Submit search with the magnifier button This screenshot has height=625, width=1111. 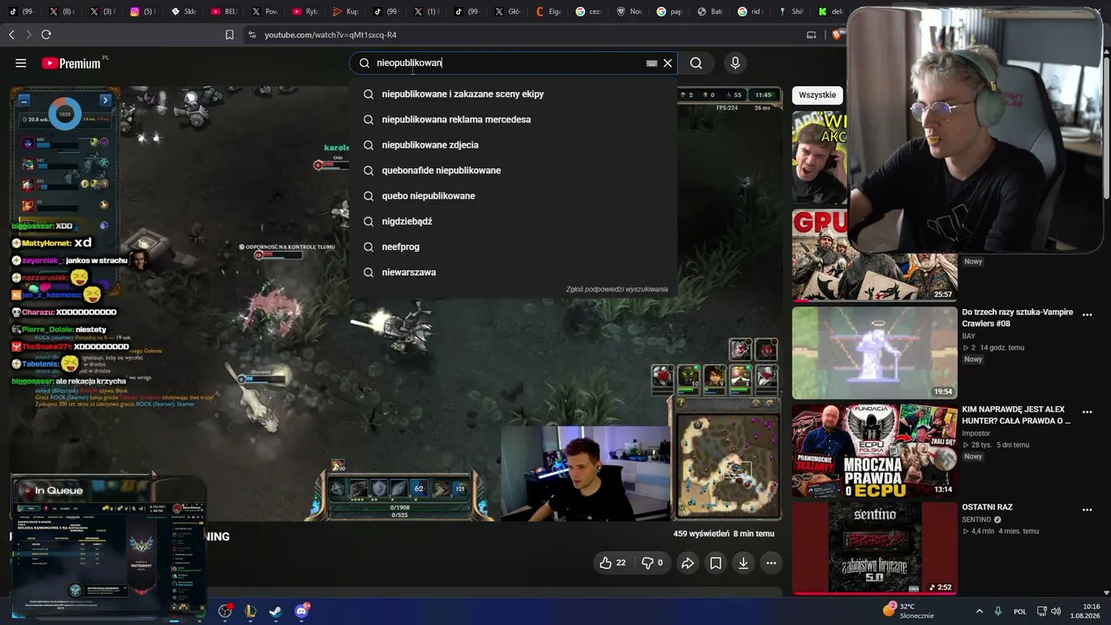coord(696,62)
